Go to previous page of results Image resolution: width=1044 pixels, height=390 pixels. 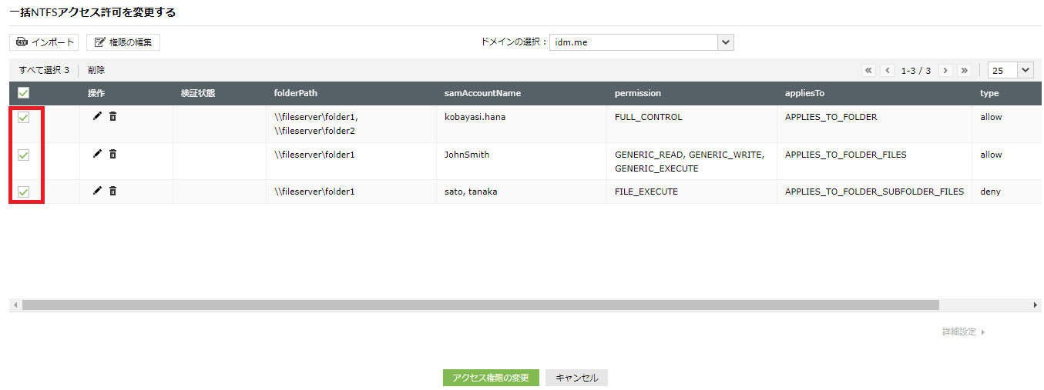click(888, 70)
